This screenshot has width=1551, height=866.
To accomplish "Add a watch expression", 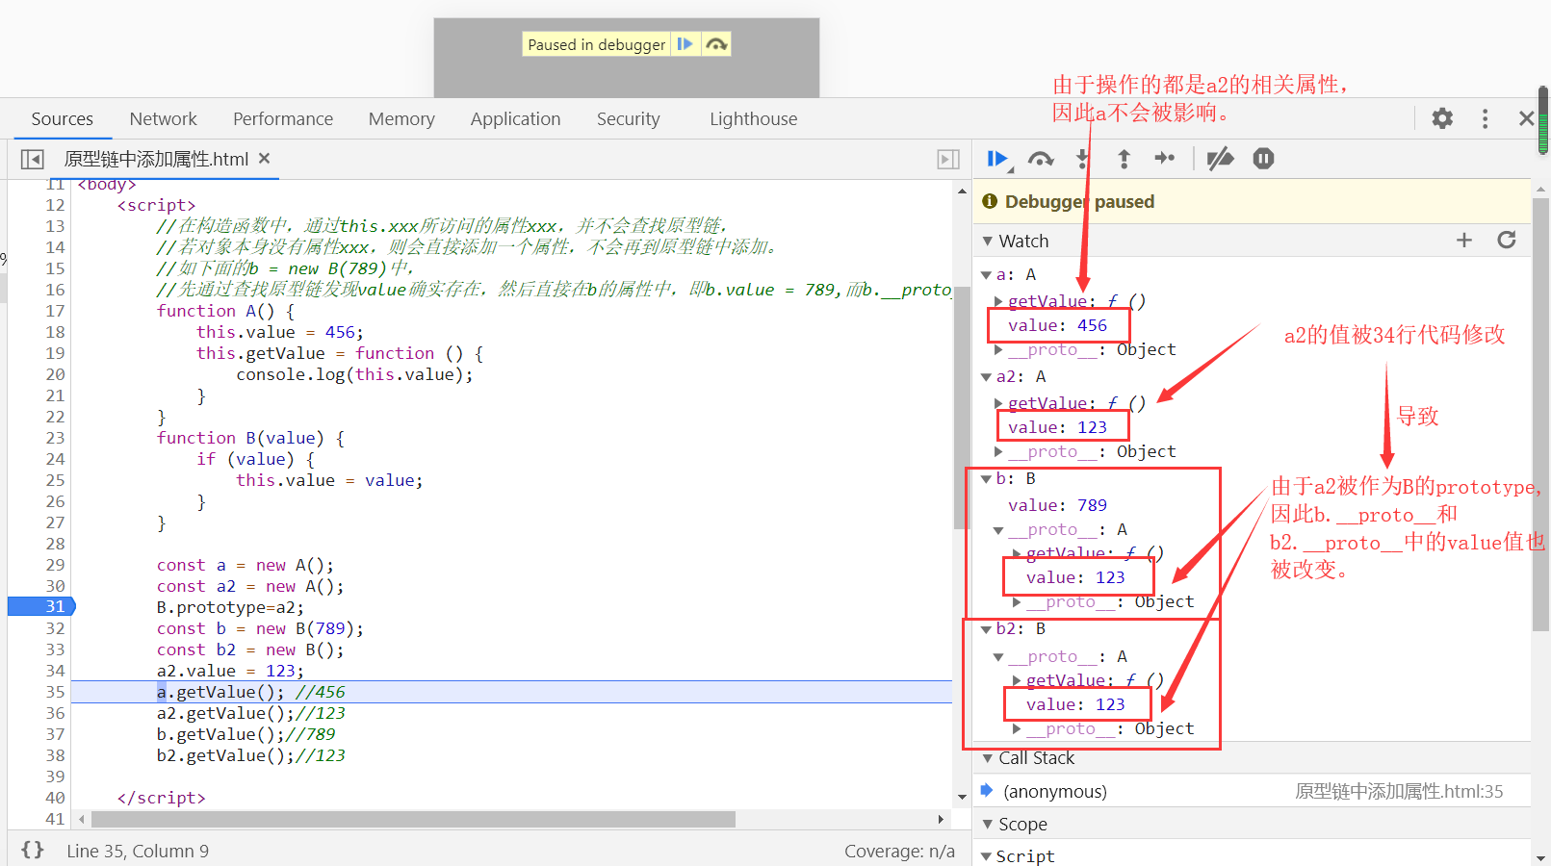I will 1464,241.
